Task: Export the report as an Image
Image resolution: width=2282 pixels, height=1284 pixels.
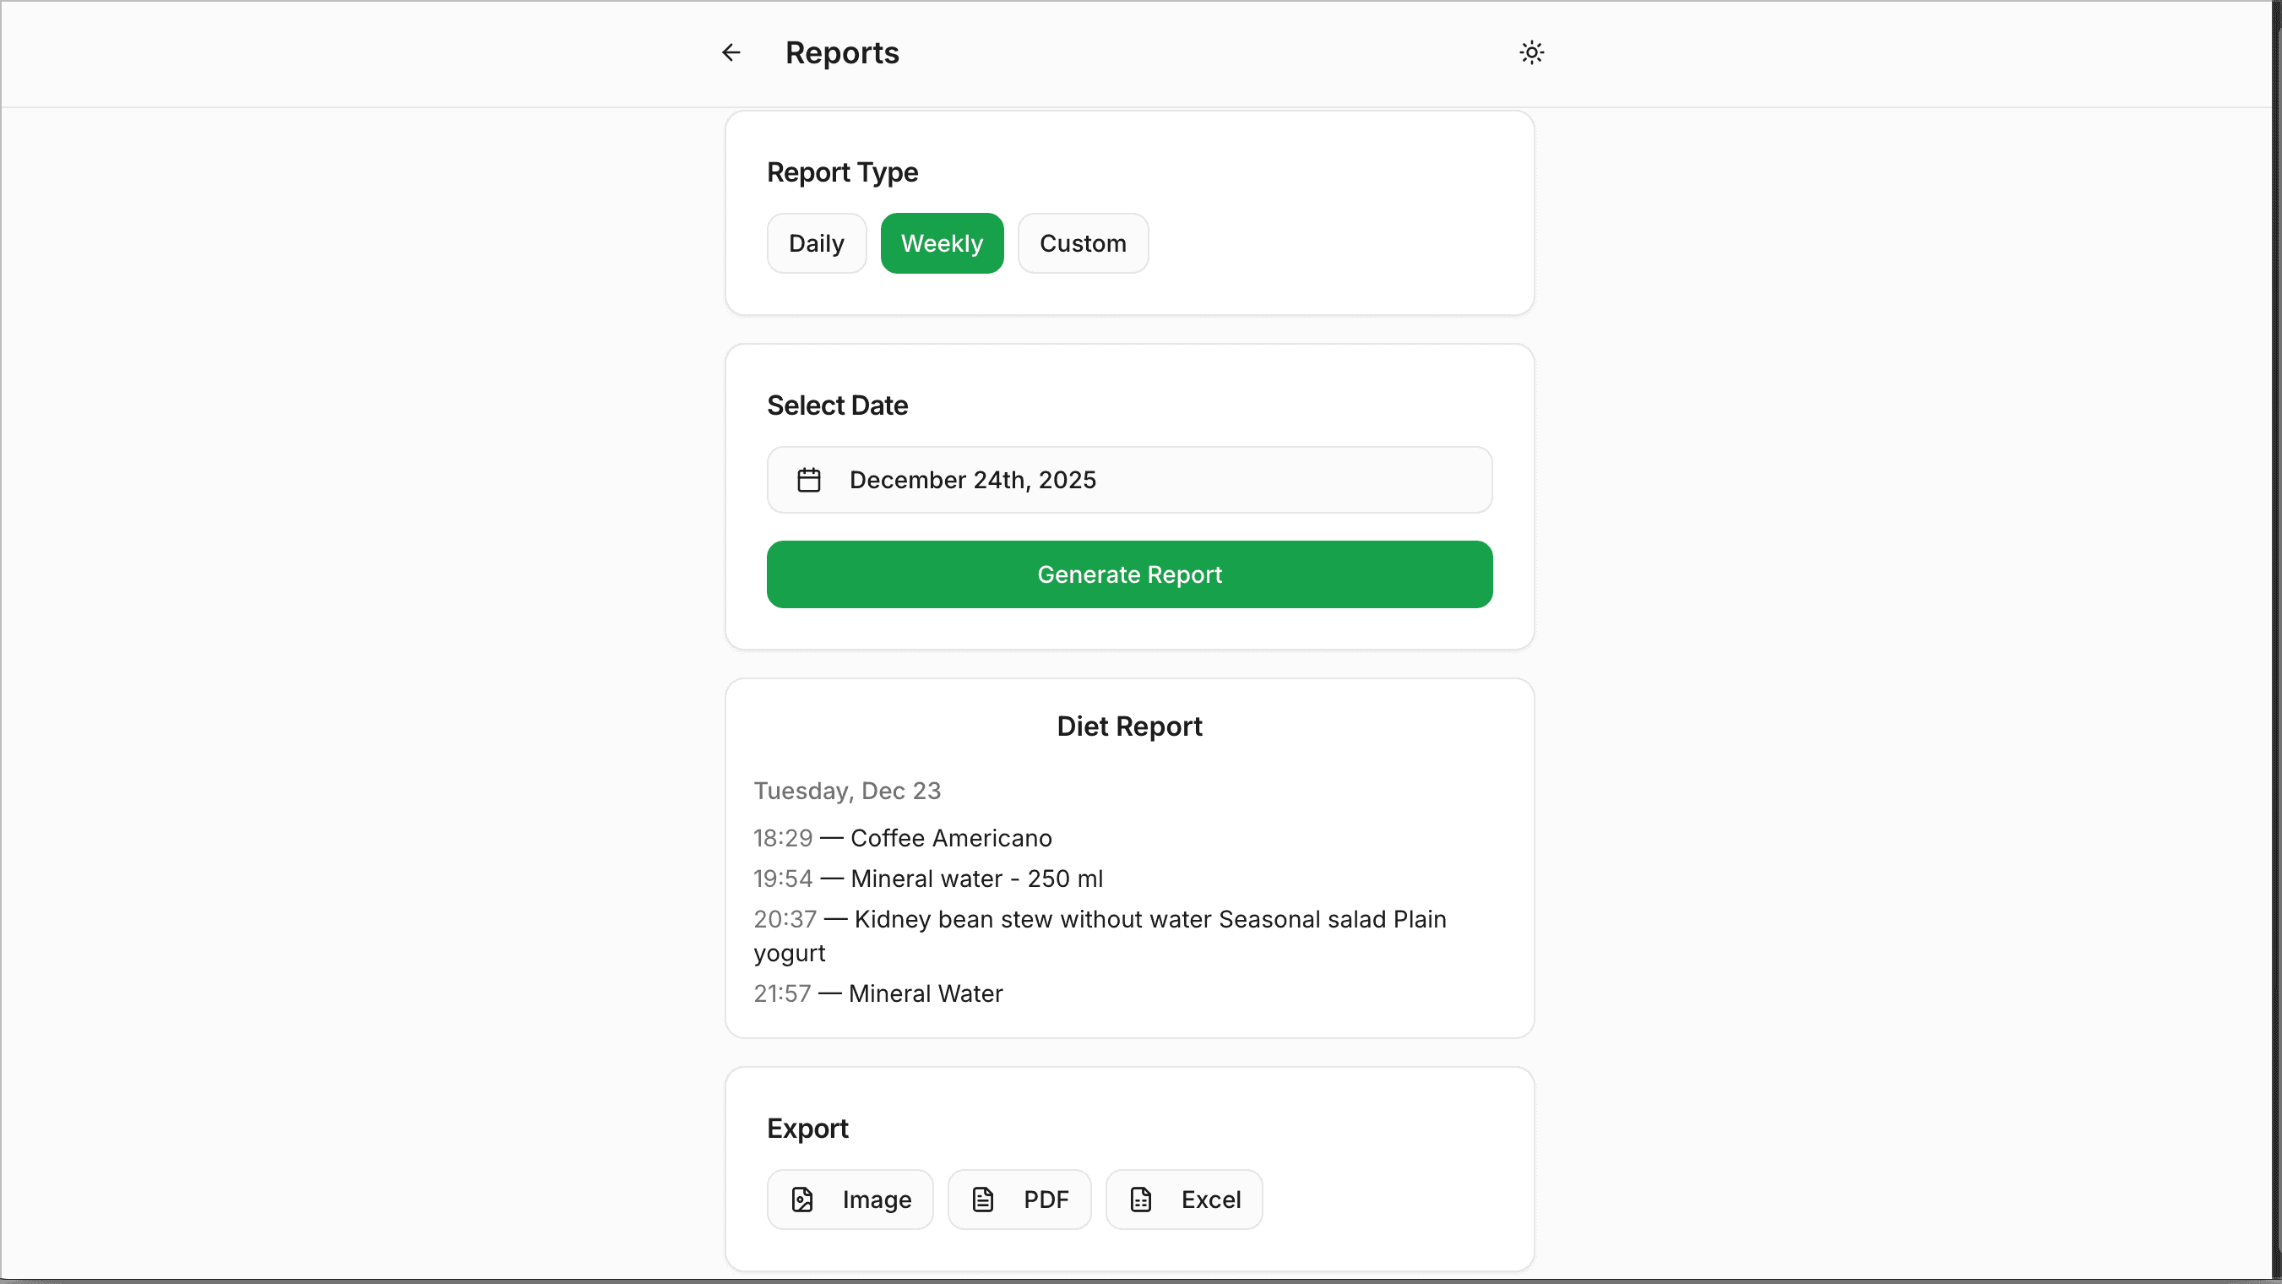Action: point(849,1199)
